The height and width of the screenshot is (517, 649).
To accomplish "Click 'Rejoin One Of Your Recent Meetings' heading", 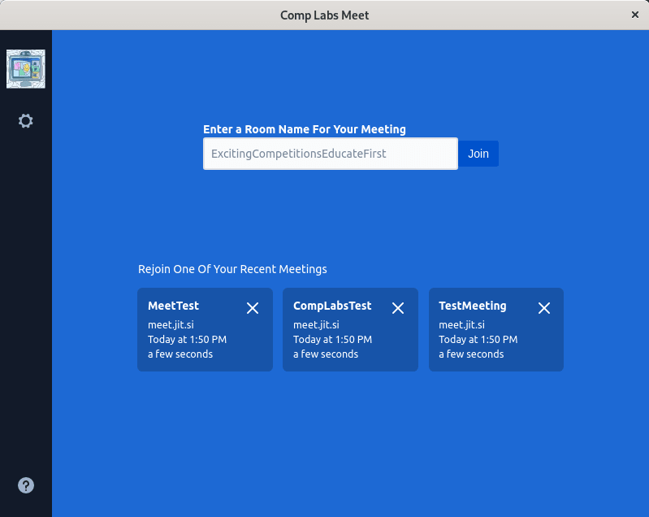I will 232,269.
